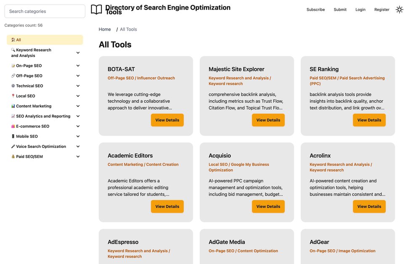Click View Details on the SE Ranking card
404x264 pixels.
(x=369, y=120)
